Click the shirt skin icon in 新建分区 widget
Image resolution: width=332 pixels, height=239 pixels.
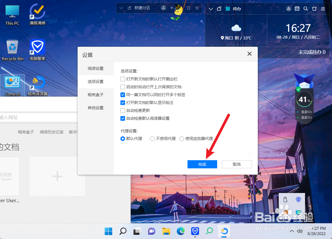coord(189,8)
